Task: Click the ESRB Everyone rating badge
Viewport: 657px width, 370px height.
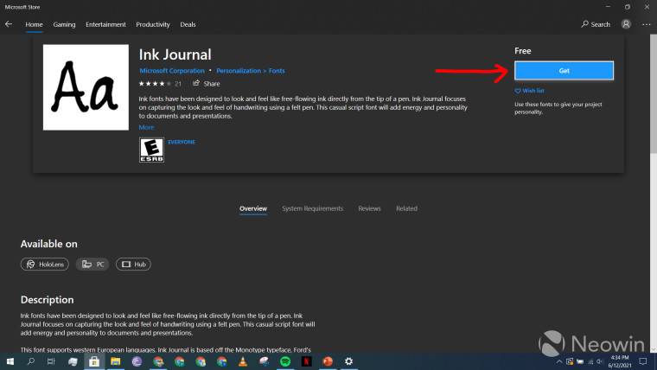Action: [151, 150]
